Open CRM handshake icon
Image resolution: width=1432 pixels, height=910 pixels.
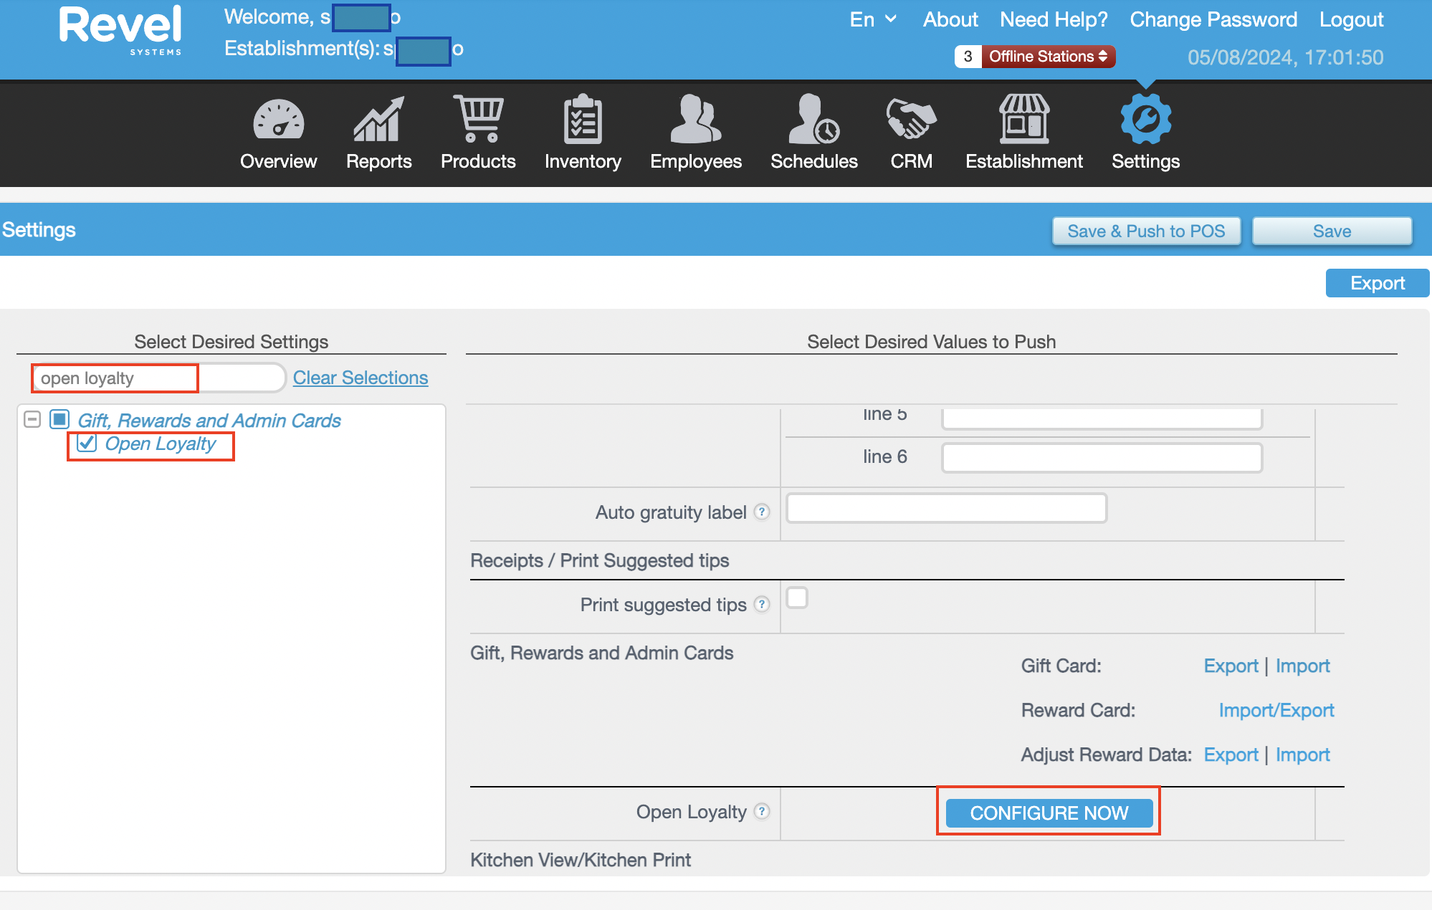[x=911, y=119]
